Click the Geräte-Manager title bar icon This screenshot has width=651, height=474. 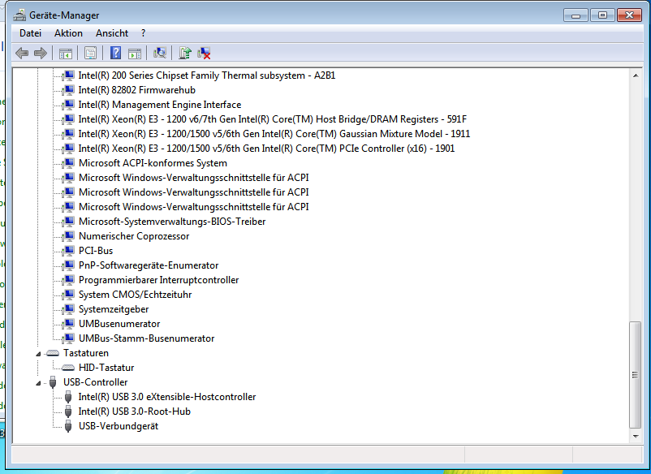coord(19,15)
